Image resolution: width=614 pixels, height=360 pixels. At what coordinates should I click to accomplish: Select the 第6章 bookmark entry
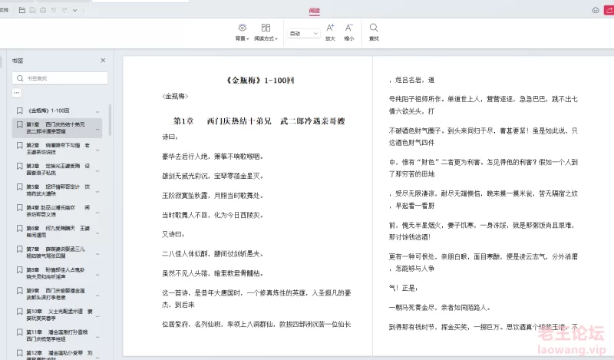(x=57, y=232)
